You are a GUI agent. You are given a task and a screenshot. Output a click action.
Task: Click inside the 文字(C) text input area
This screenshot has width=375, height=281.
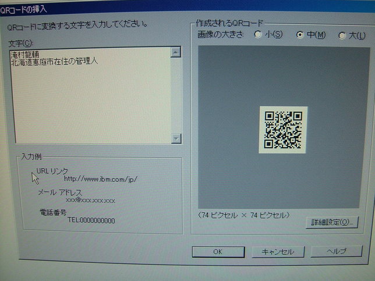click(x=93, y=95)
